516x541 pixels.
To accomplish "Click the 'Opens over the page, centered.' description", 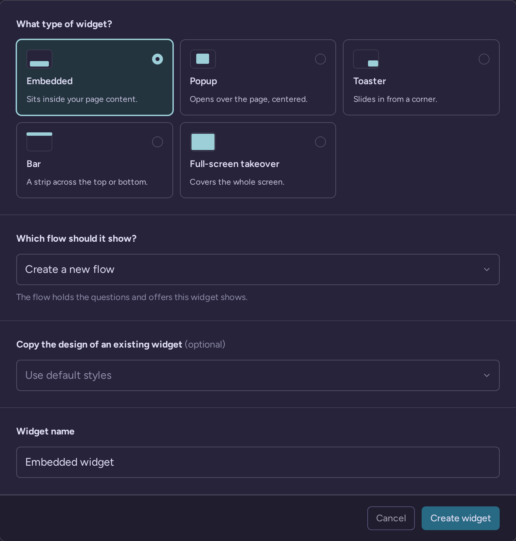I will pos(249,99).
